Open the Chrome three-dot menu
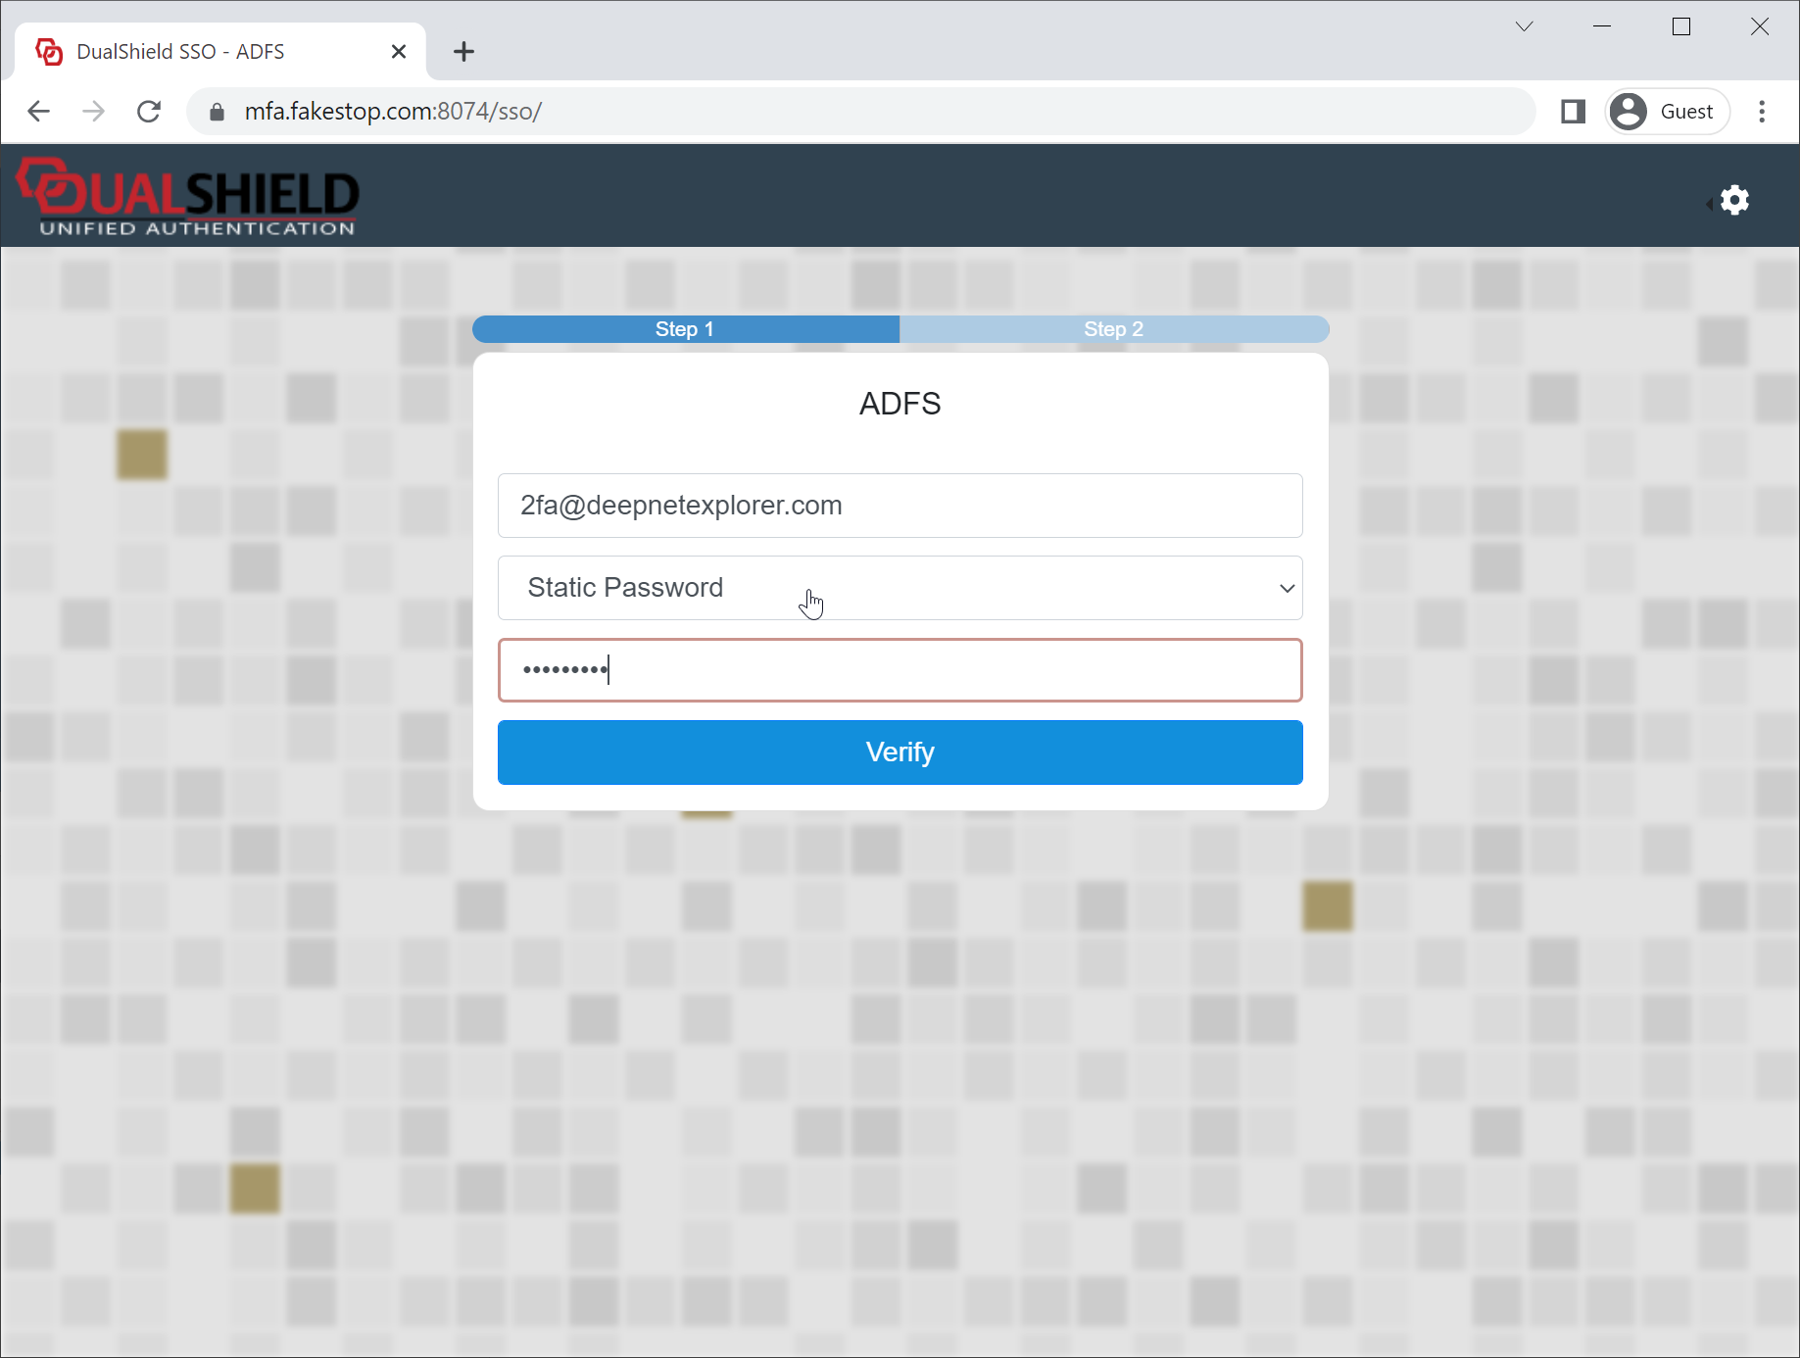Screen dimensions: 1800x1358 1761,112
